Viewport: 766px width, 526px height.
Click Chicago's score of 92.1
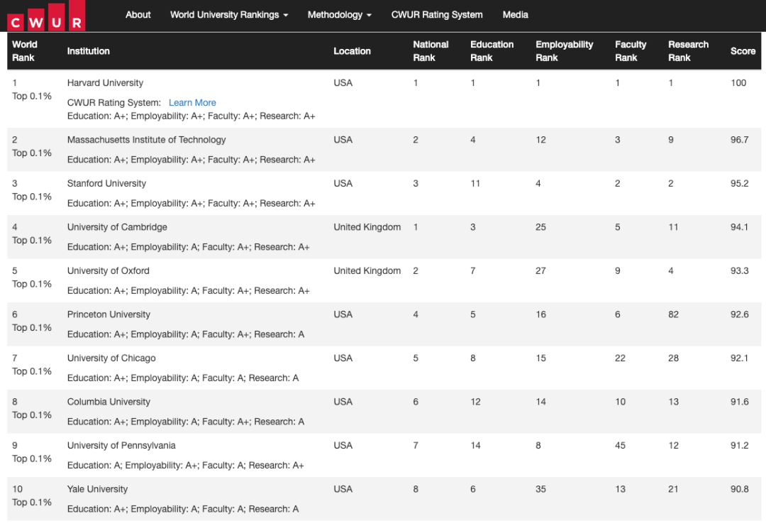coord(739,358)
